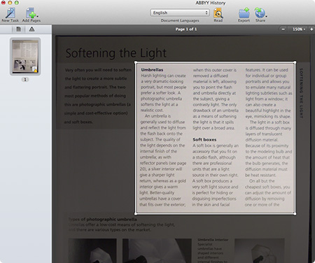Select the page 1 thumbnail
The width and height of the screenshot is (315, 263).
pyautogui.click(x=25, y=57)
